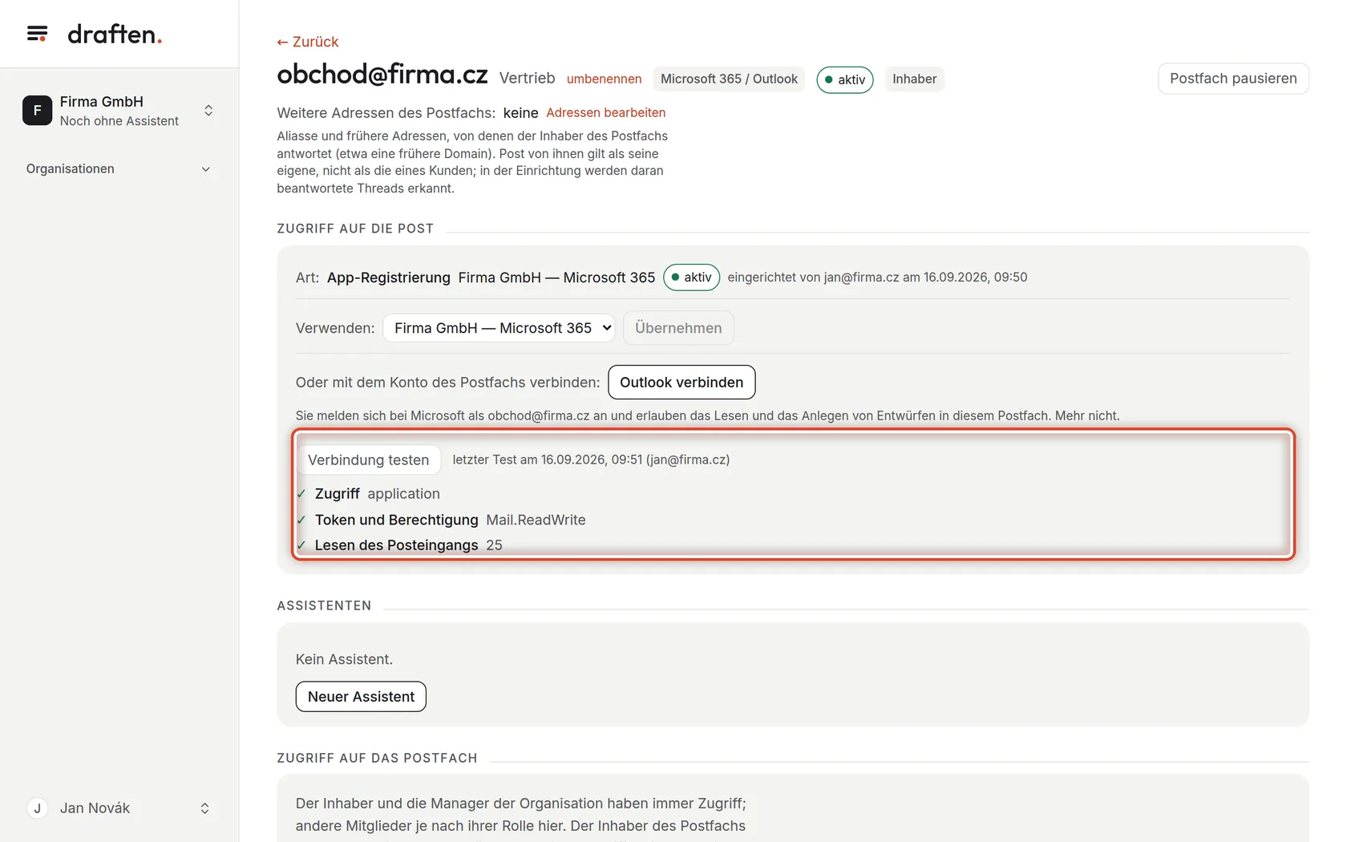
Task: Click umbenennen to rename mailbox
Action: (x=604, y=79)
